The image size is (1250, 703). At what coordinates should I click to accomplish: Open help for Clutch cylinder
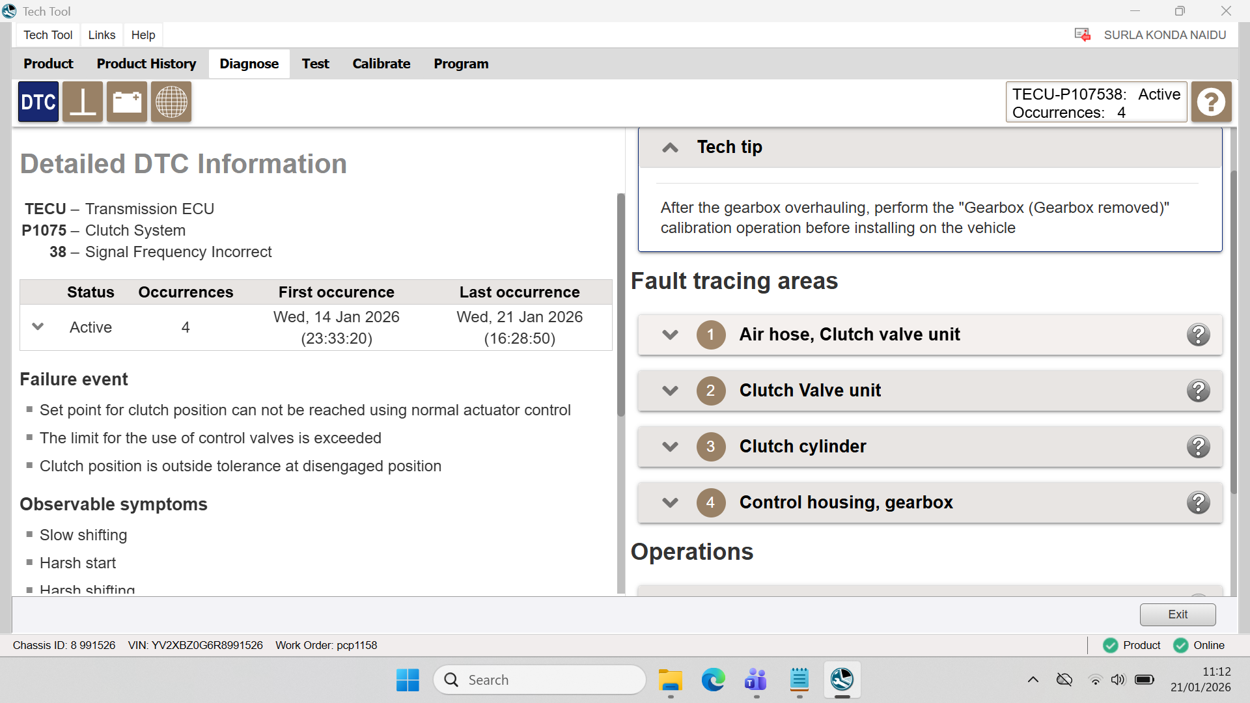coord(1198,447)
